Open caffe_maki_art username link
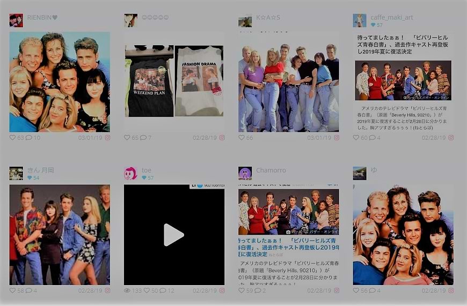Viewport: 467px width, 306px height. (392, 17)
